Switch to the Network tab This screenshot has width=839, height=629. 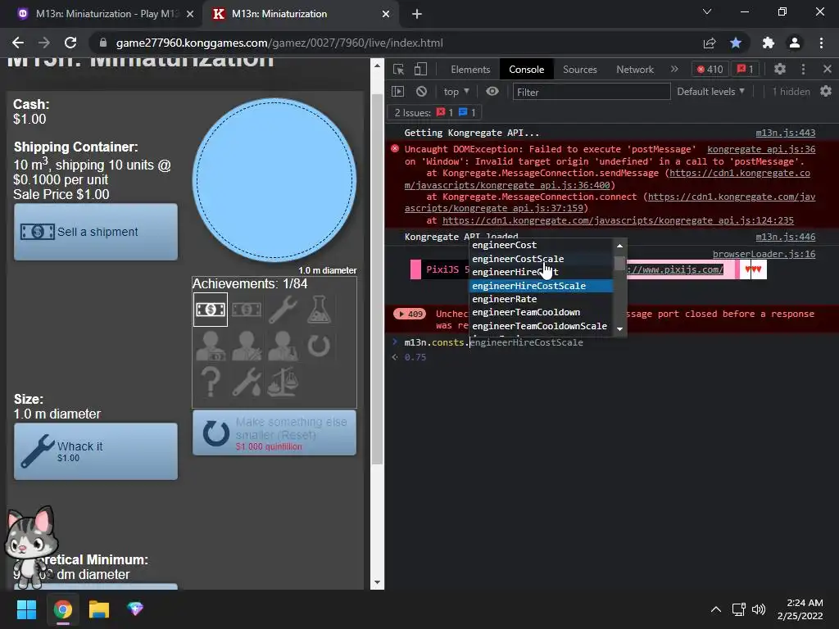tap(635, 69)
